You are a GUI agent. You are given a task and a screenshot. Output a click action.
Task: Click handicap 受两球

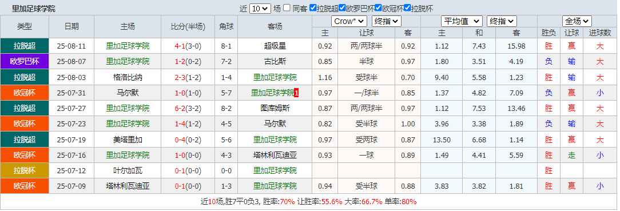click(367, 140)
